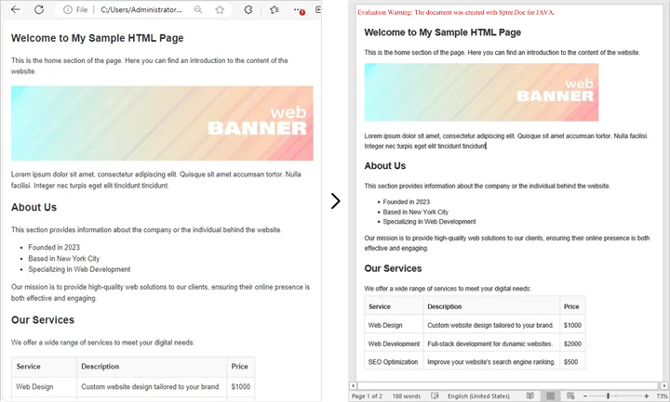The width and height of the screenshot is (670, 402).
Task: Switch to Read Mode view
Action: point(529,396)
